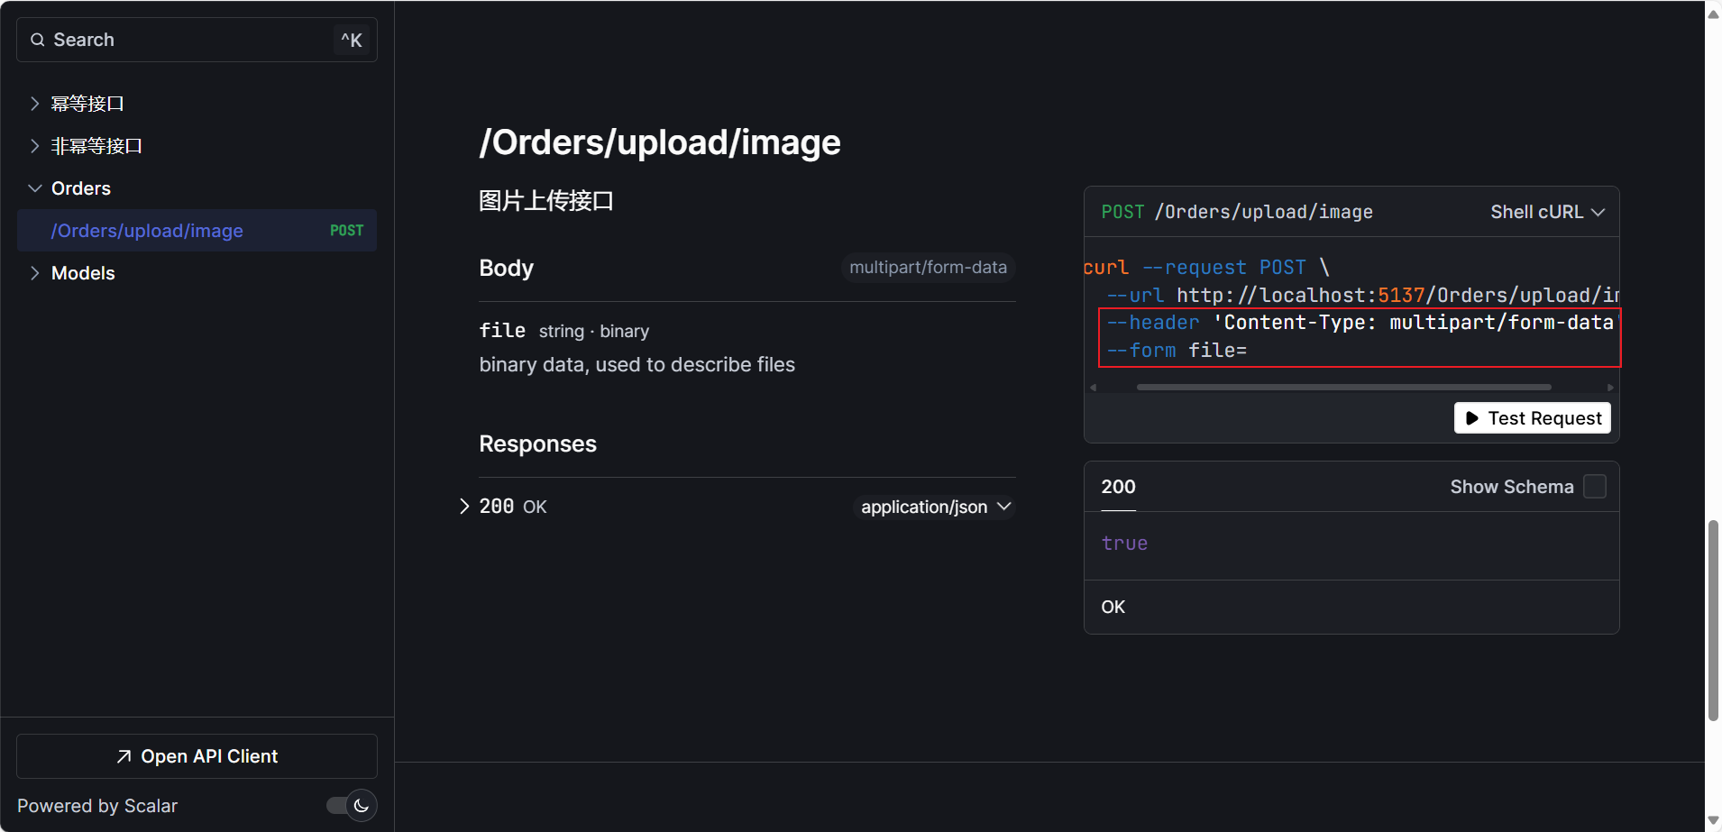
Task: Click the scroll down arrow of page scrollbar
Action: point(1713,820)
